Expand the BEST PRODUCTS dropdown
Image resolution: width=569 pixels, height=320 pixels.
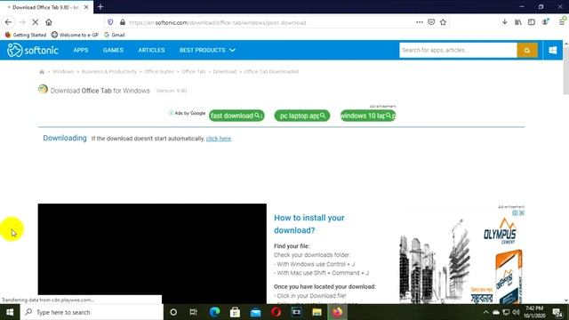(x=207, y=50)
